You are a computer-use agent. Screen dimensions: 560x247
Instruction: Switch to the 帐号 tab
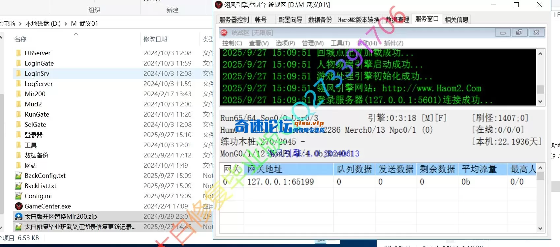coord(261,20)
